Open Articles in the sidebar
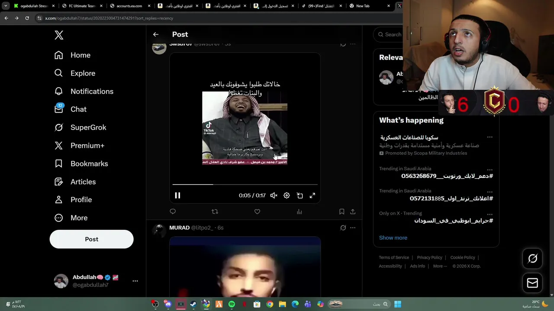The height and width of the screenshot is (311, 554). coord(75,182)
